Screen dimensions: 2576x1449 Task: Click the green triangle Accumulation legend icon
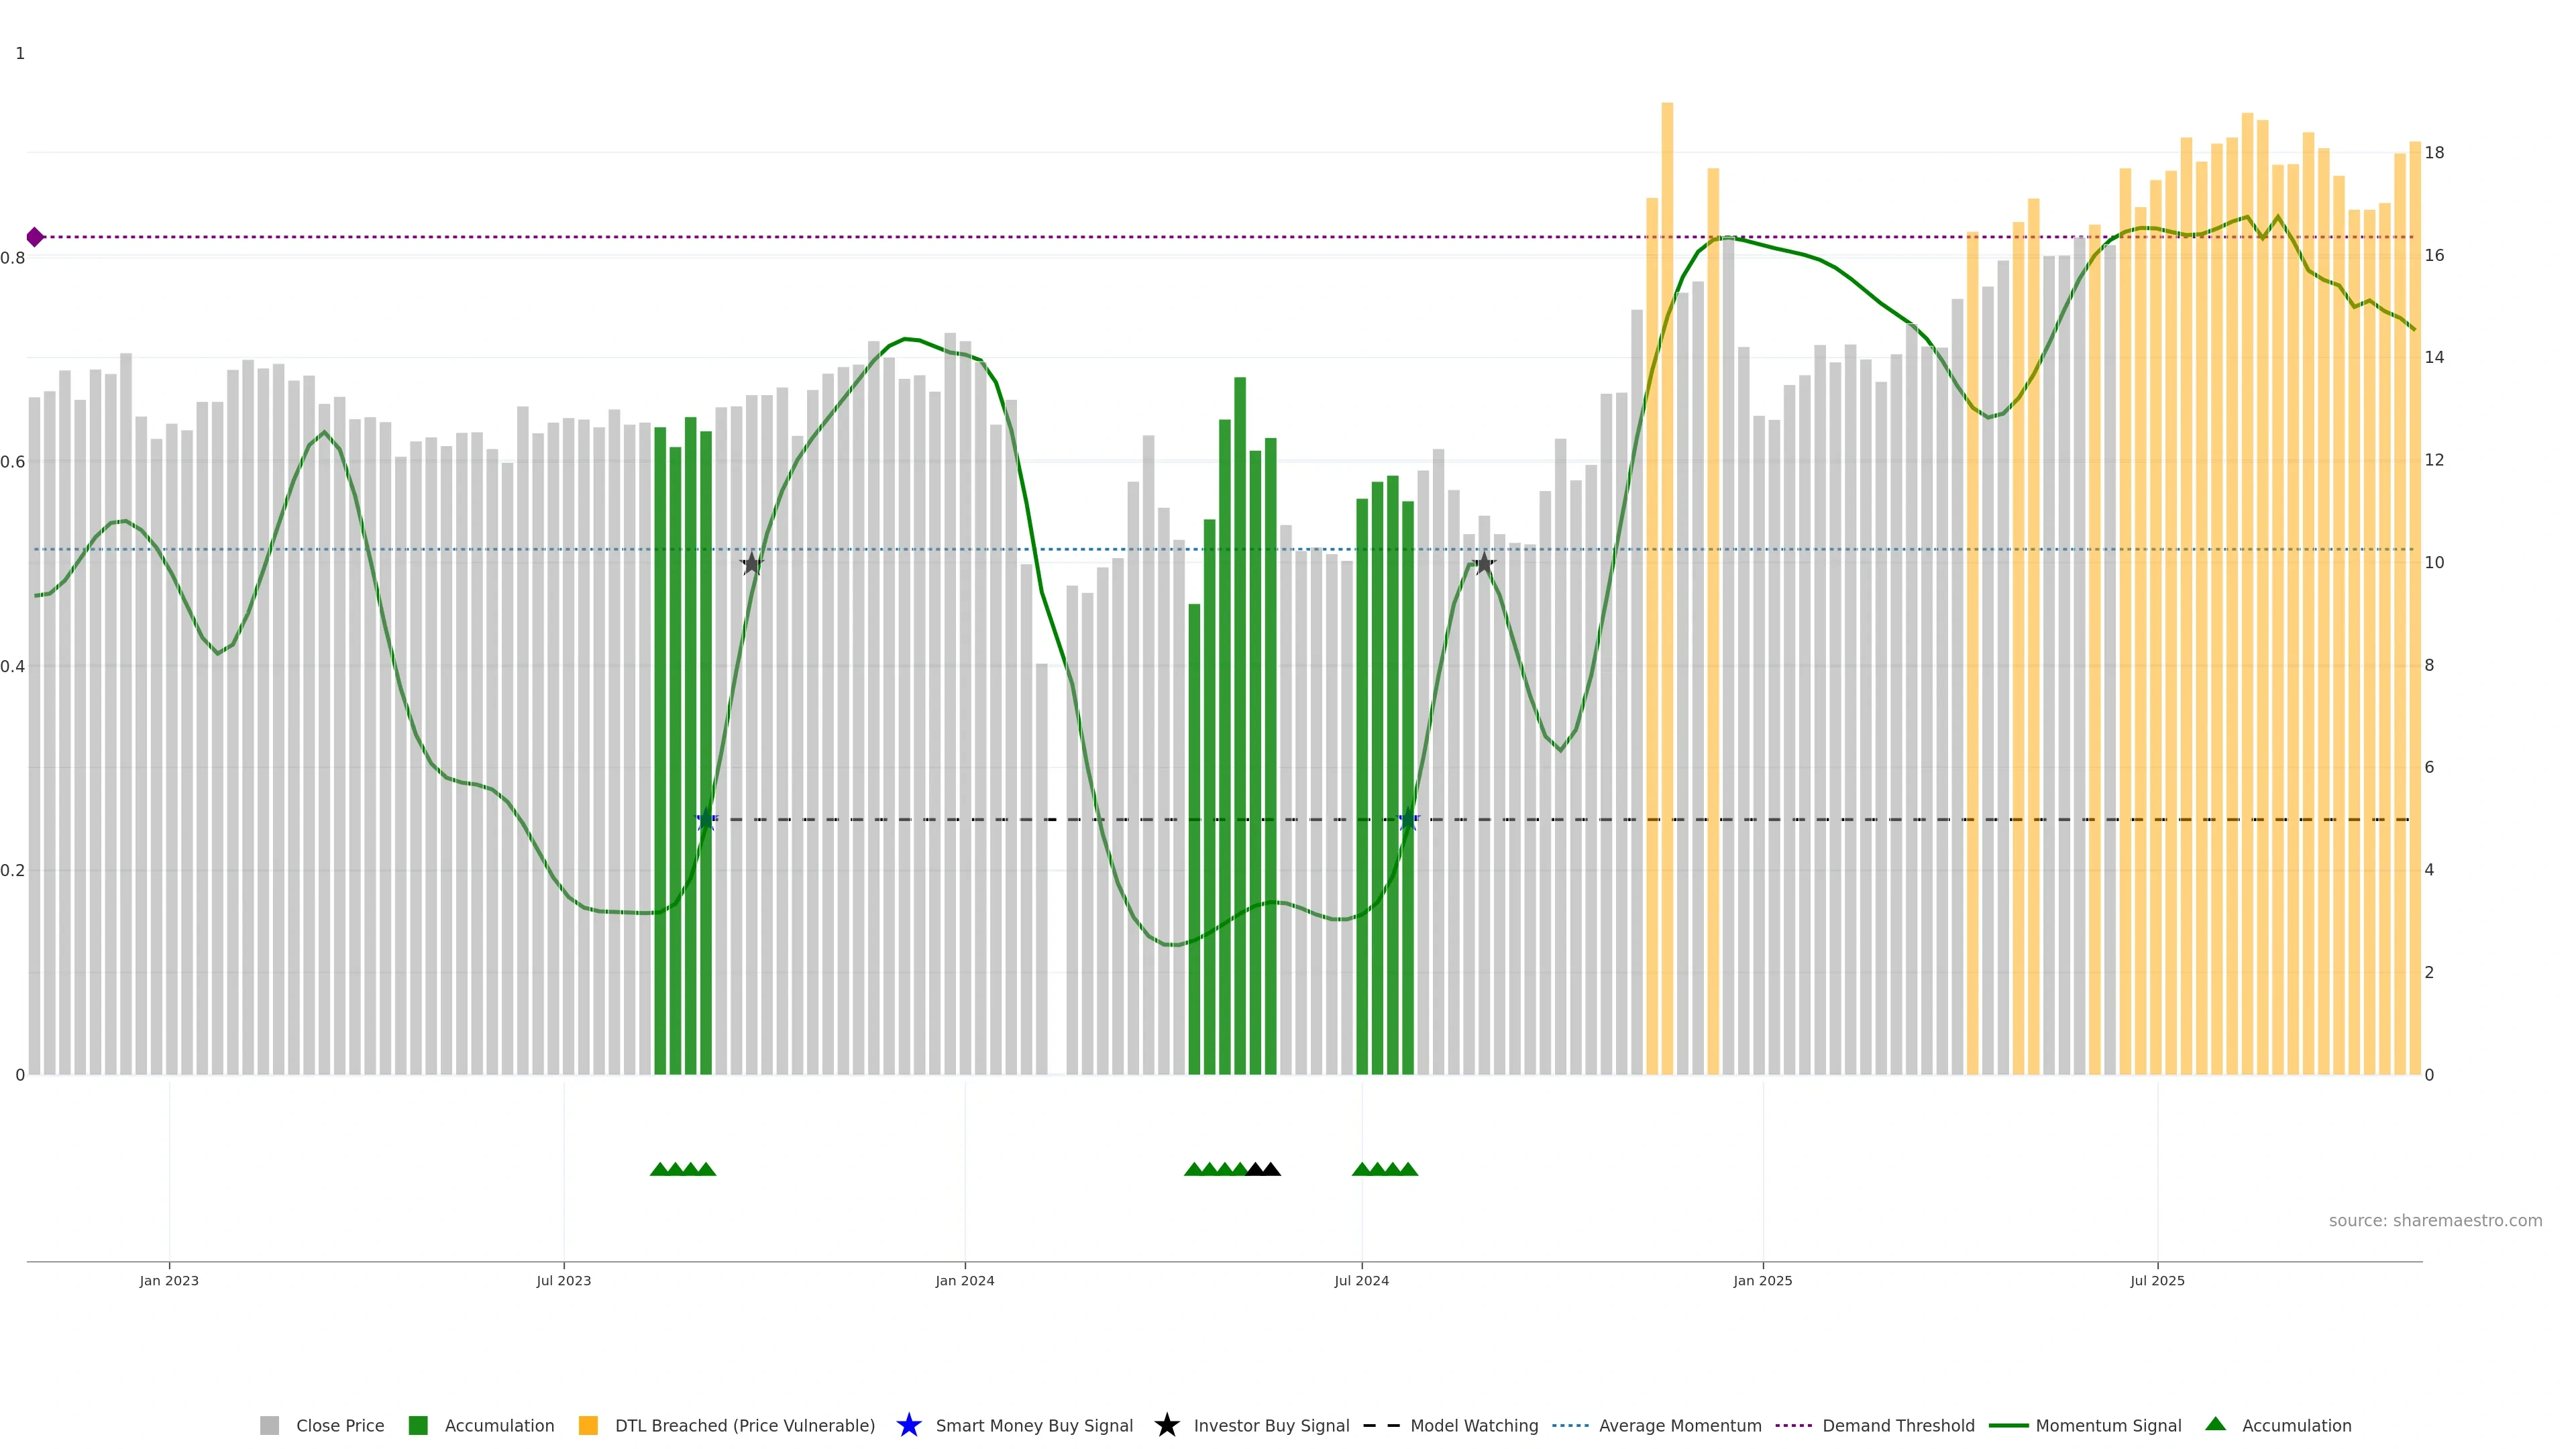[2215, 1424]
